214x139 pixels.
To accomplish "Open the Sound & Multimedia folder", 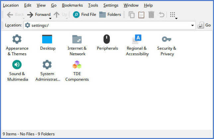I will [17, 70].
